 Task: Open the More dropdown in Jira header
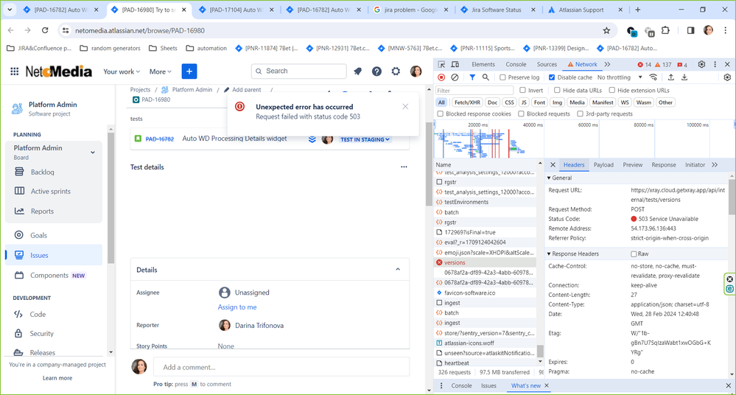(160, 71)
